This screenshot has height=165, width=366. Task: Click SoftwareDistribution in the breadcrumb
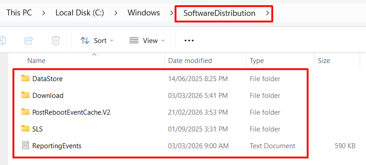pyautogui.click(x=219, y=13)
